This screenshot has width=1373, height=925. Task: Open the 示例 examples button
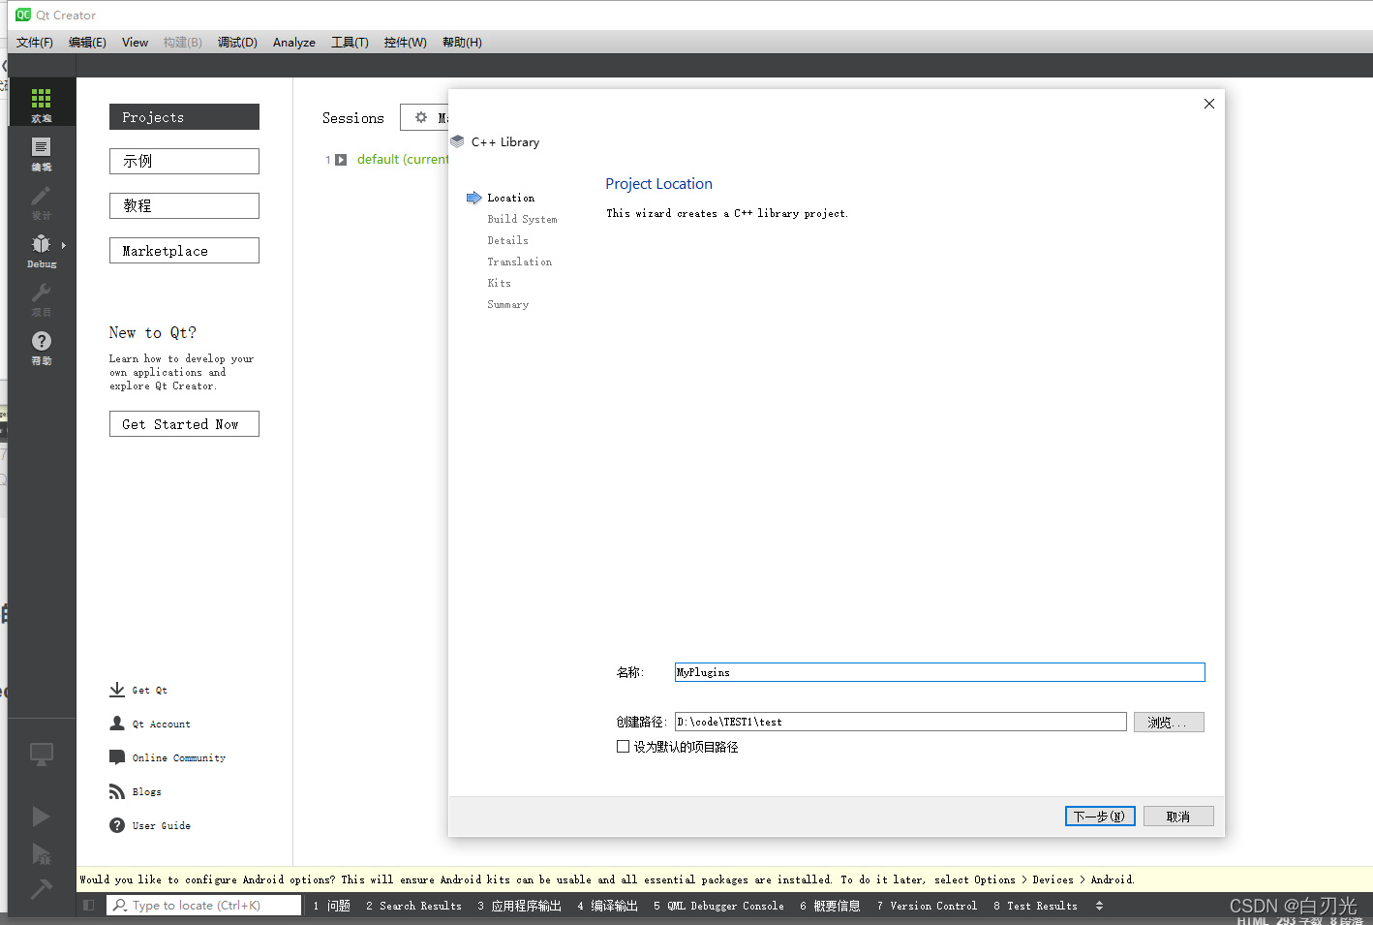(184, 161)
